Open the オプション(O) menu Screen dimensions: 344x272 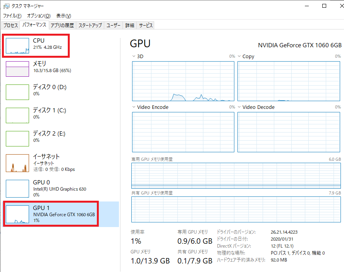[39, 16]
